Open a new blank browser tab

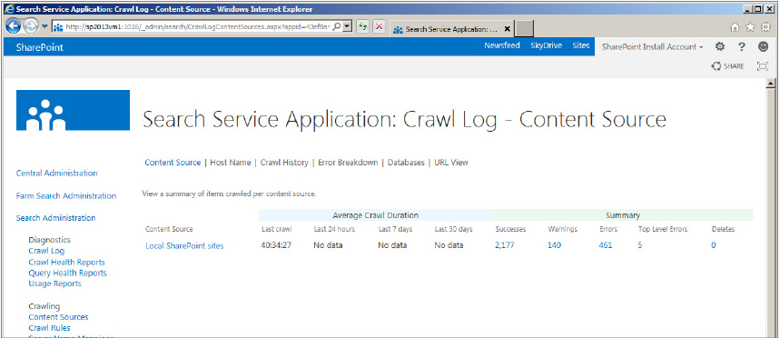pyautogui.click(x=524, y=29)
